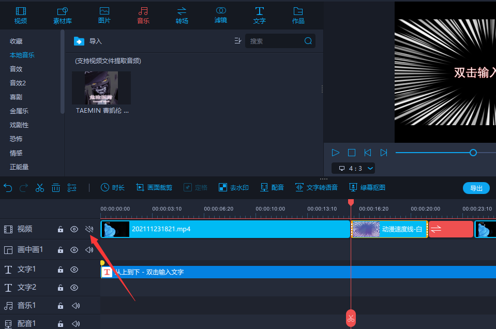Open the 画面裁剪 crop tool

154,188
